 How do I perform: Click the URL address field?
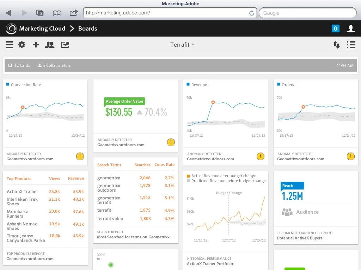click(170, 13)
